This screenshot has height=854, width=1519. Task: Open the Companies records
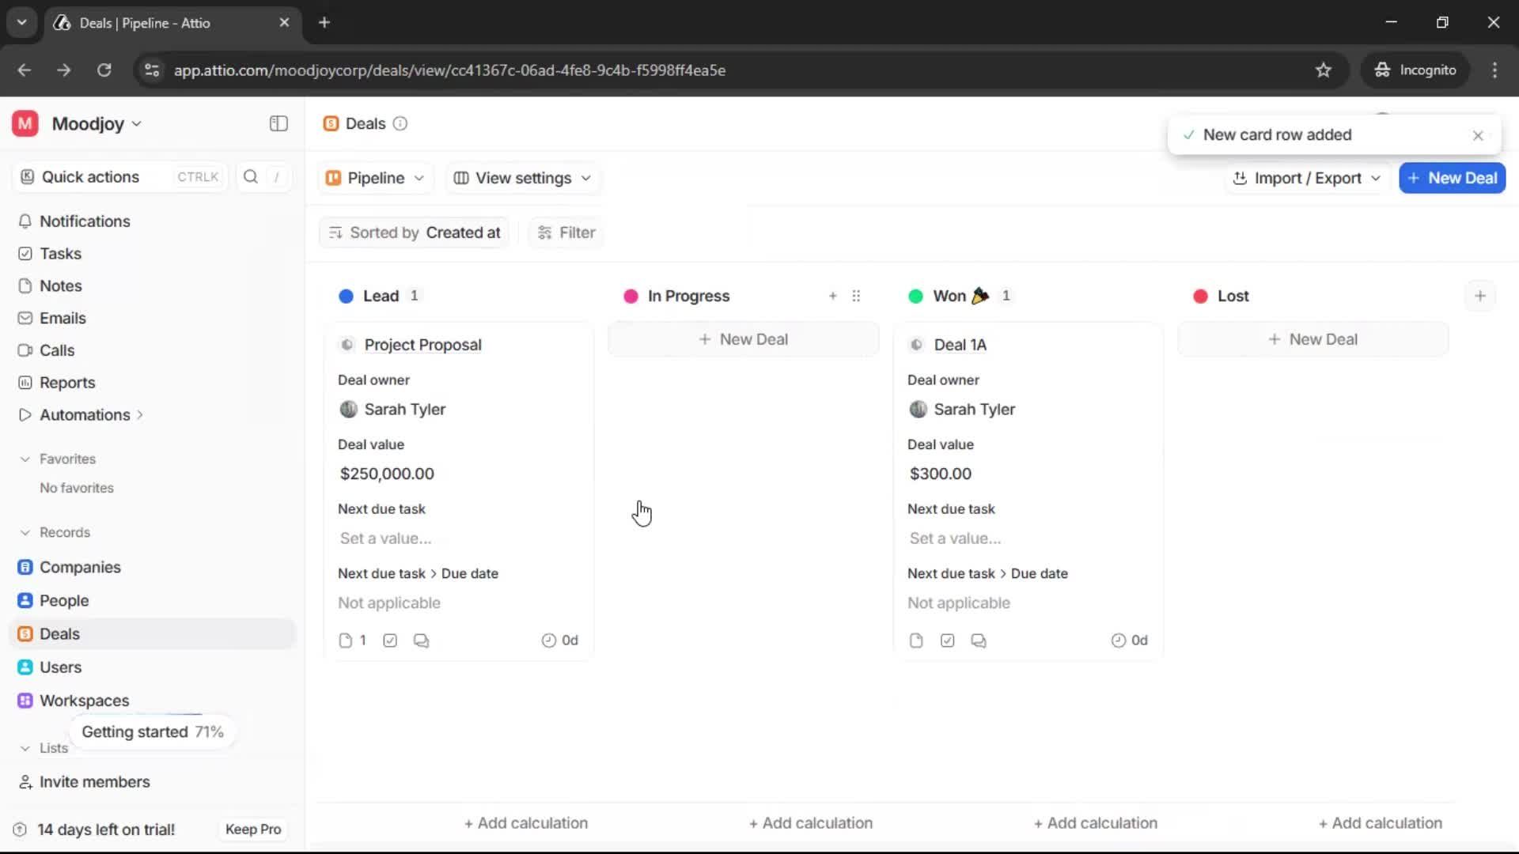click(78, 567)
